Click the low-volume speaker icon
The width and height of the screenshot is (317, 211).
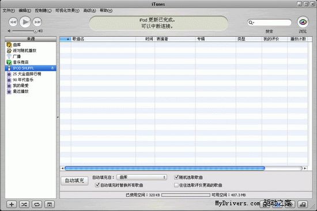9,31
